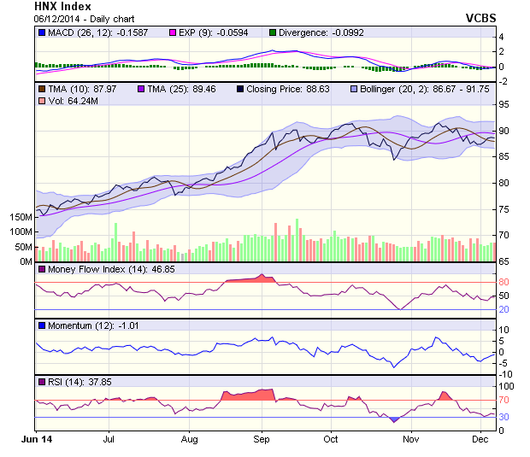The image size is (530, 457).
Task: Select the Sep marker on the date axis
Action: pyautogui.click(x=262, y=438)
